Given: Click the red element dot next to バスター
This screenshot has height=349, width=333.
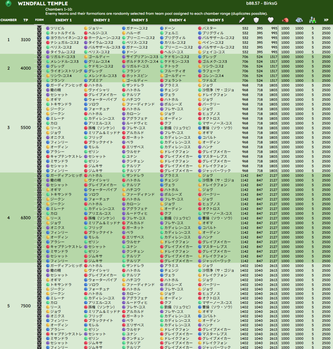Looking at the screenshot, I should pos(200,28).
